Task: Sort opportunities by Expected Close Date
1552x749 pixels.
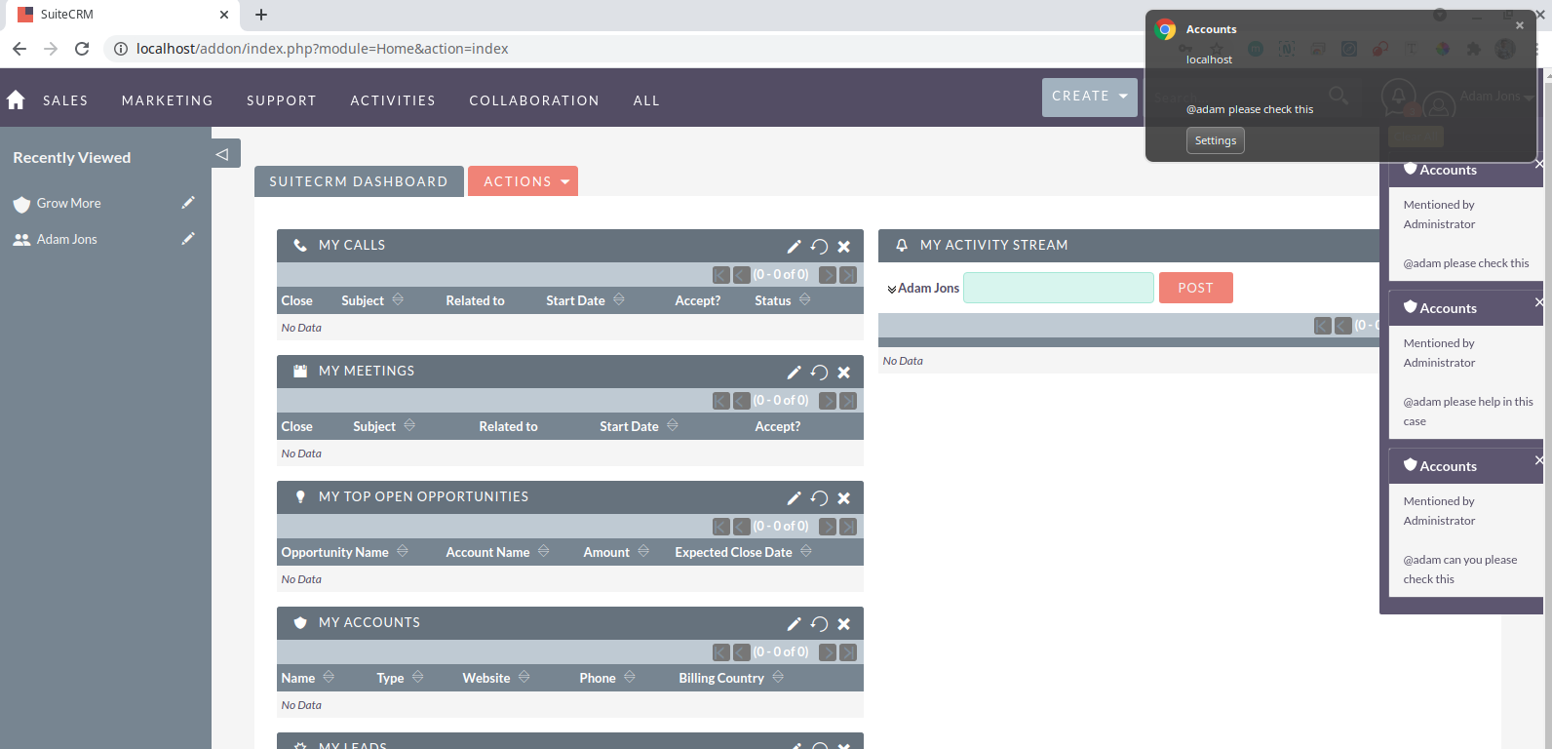Action: (806, 551)
